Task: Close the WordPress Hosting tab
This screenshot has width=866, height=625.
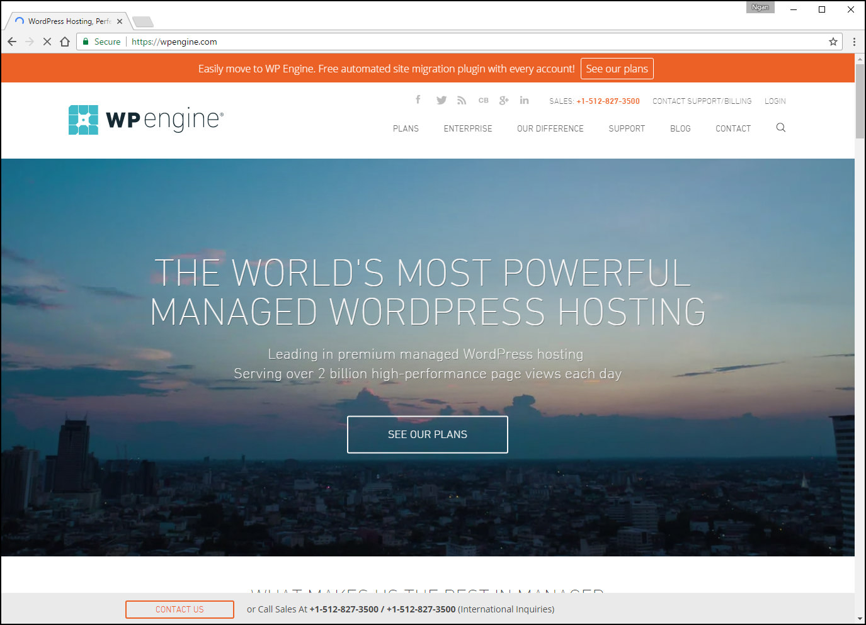Action: pyautogui.click(x=120, y=21)
